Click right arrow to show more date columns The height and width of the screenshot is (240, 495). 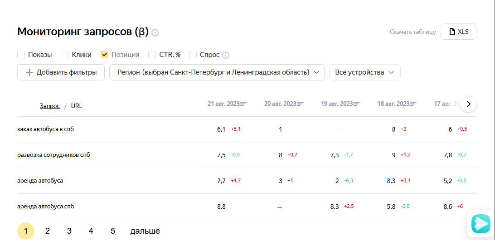click(469, 104)
